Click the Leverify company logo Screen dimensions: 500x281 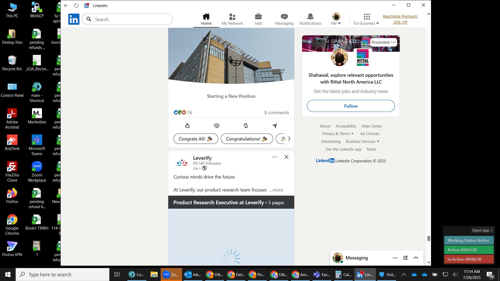(x=182, y=163)
